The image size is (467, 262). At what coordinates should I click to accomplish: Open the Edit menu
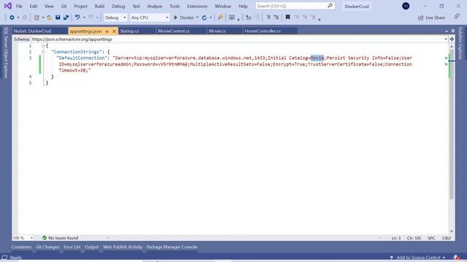[x=34, y=6]
